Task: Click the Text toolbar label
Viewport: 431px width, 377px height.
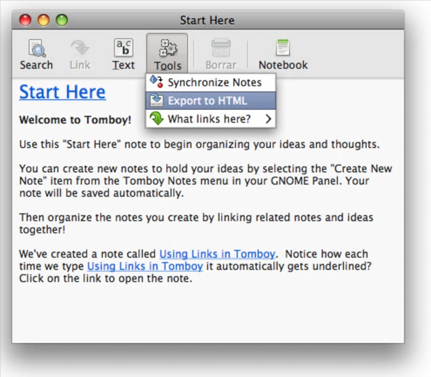Action: pyautogui.click(x=123, y=65)
